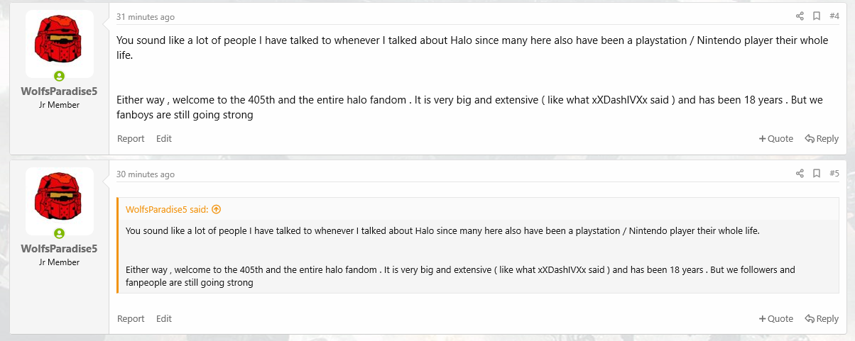Viewport: 855px width, 341px height.
Task: Open the #4 post permalink
Action: pyautogui.click(x=834, y=16)
